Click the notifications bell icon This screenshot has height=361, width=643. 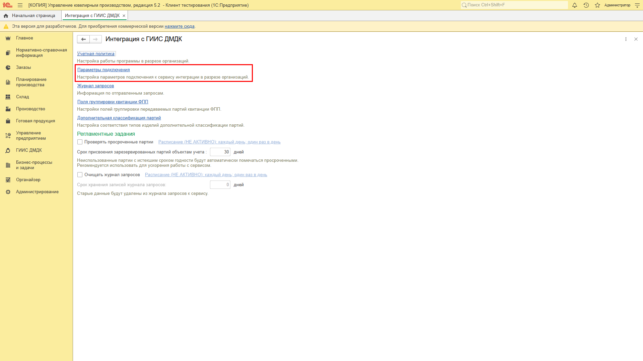[575, 5]
